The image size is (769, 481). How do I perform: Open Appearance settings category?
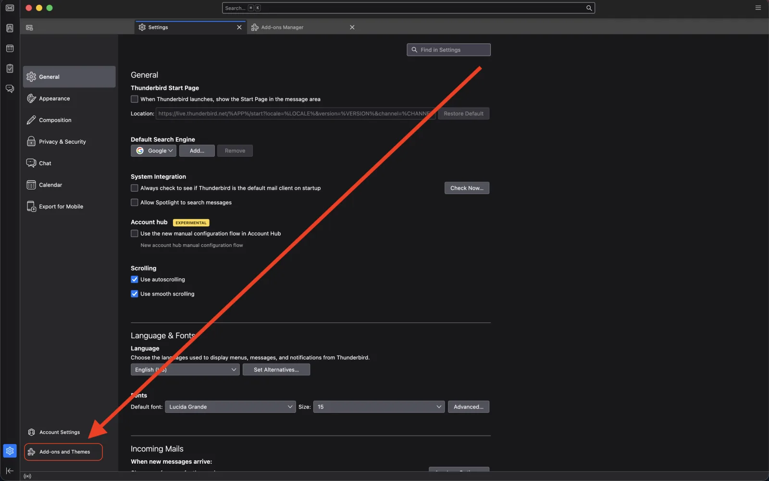pos(69,99)
